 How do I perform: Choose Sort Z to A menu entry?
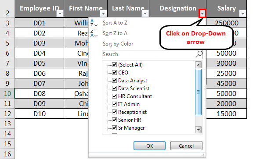(x=115, y=33)
